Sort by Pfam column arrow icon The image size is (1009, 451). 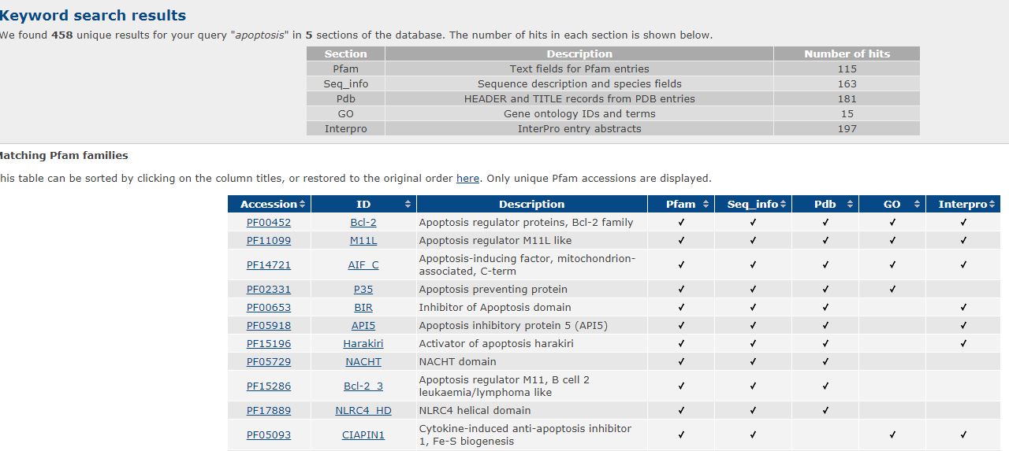coord(706,205)
